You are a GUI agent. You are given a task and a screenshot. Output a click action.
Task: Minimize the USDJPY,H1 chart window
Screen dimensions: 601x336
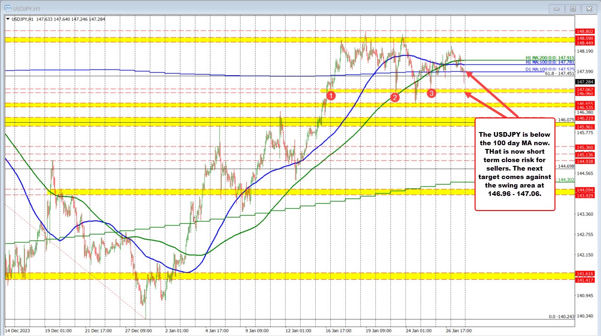click(x=558, y=8)
